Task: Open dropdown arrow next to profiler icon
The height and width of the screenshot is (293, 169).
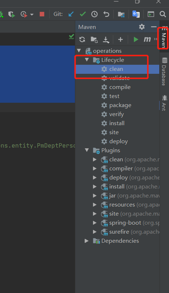Action: point(32,14)
